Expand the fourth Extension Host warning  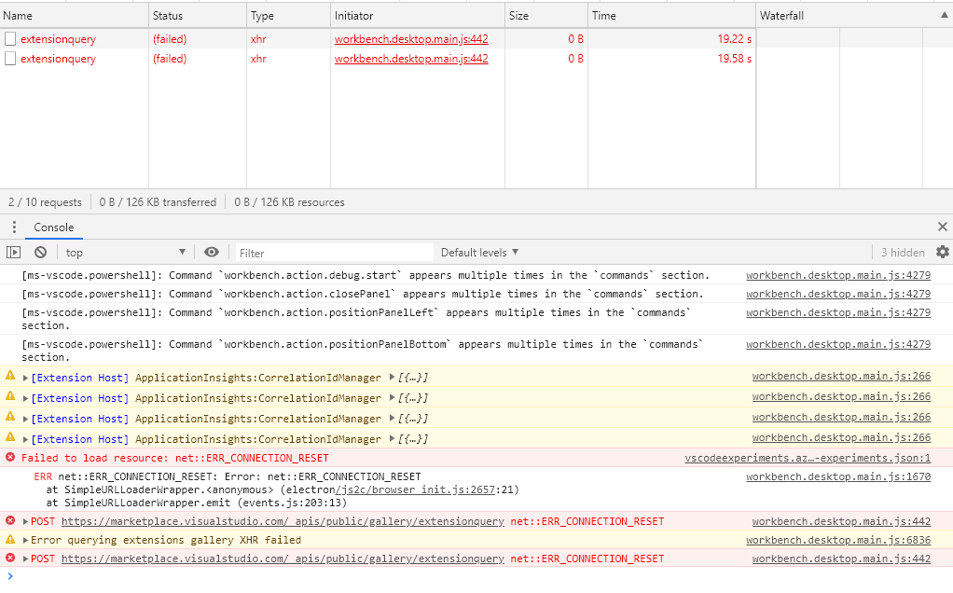25,439
